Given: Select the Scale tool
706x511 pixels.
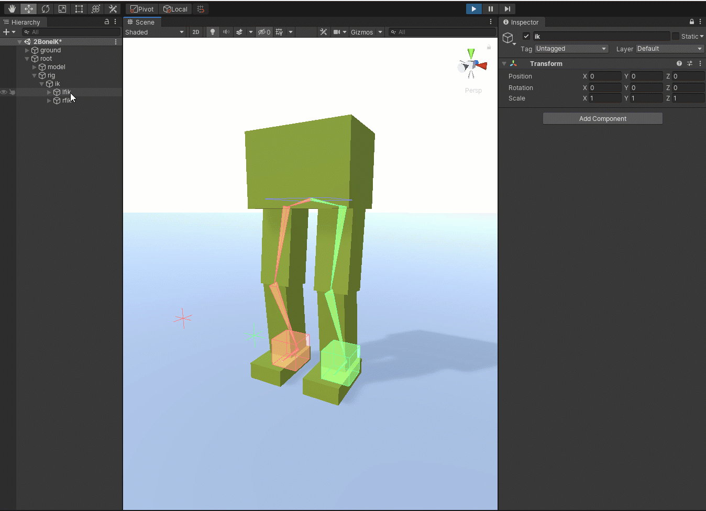Looking at the screenshot, I should tap(62, 9).
